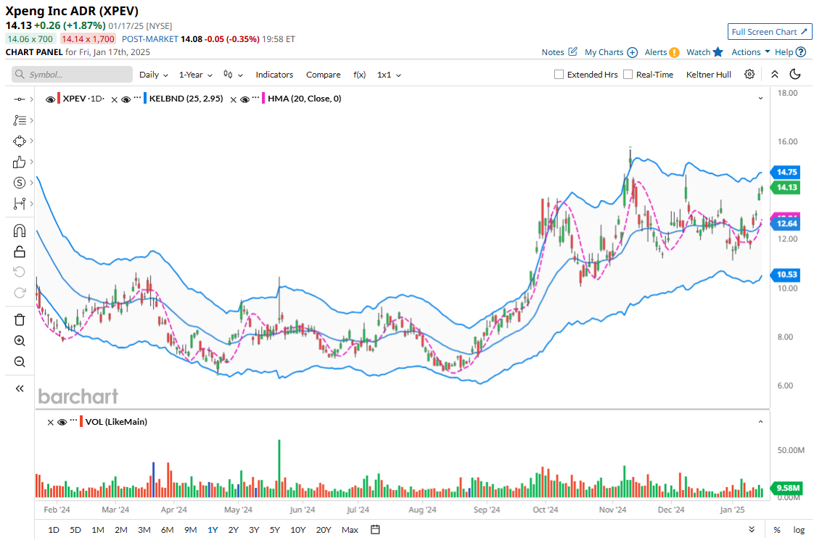Tick the Real-Time checkbox
This screenshot has height=556, width=822.
(x=628, y=75)
